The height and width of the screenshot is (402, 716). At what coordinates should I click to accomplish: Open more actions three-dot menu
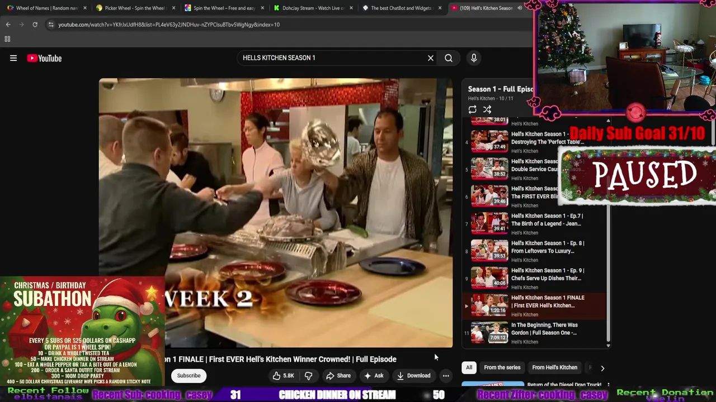click(x=446, y=376)
